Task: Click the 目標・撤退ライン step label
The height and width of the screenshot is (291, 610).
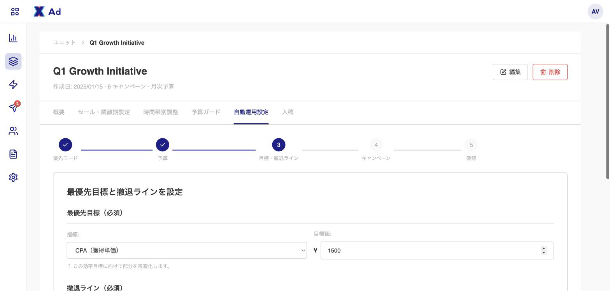Action: coord(279,158)
